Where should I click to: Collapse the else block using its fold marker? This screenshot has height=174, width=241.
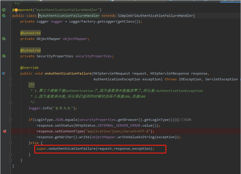pyautogui.click(x=11, y=143)
